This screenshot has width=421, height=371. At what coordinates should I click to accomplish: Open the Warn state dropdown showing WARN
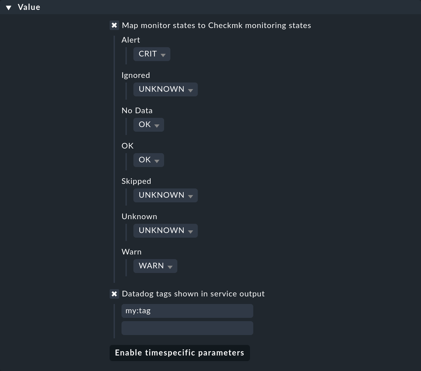(x=155, y=266)
